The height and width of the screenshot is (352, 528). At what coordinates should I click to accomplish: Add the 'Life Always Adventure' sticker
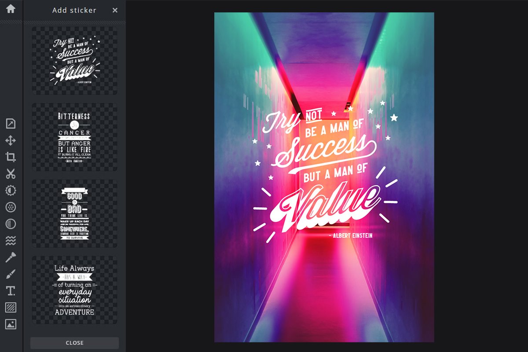75,290
